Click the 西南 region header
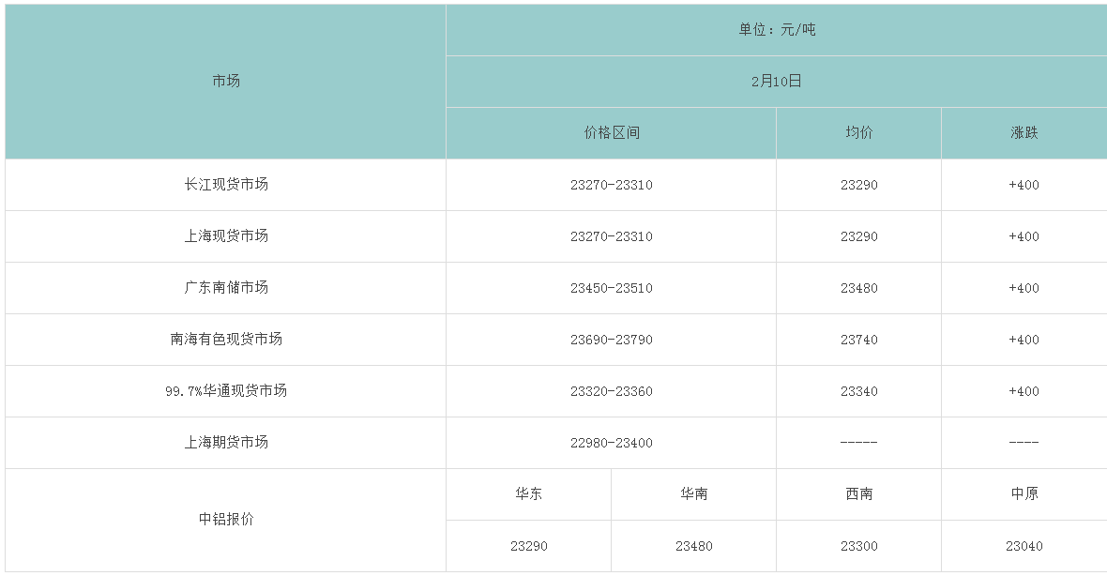Viewport: 1107px width, 576px height. pyautogui.click(x=859, y=494)
